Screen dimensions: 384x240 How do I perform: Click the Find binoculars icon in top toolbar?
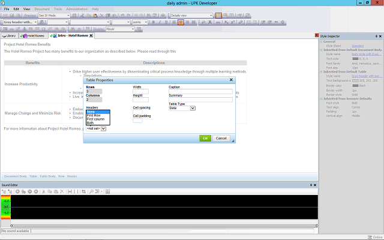point(148,16)
